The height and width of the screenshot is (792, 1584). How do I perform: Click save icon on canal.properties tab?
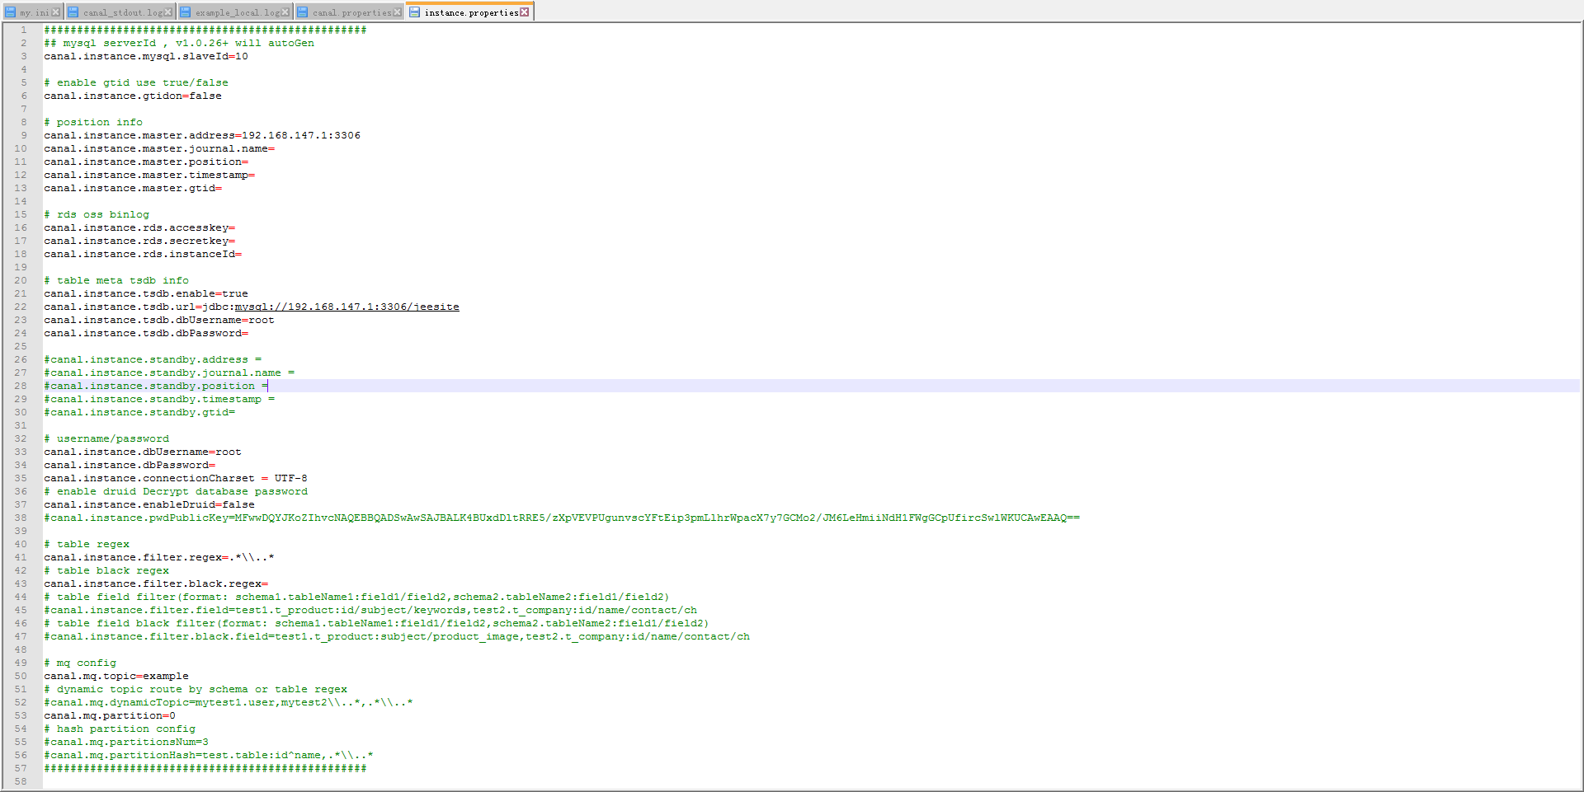[303, 12]
